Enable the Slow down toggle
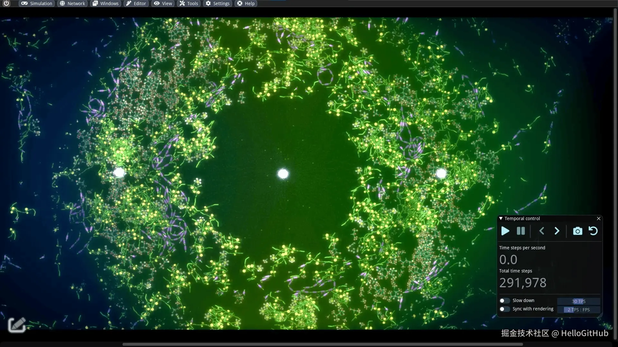The width and height of the screenshot is (618, 347). (504, 301)
